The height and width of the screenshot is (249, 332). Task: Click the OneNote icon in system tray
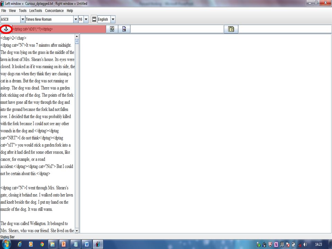point(276,245)
